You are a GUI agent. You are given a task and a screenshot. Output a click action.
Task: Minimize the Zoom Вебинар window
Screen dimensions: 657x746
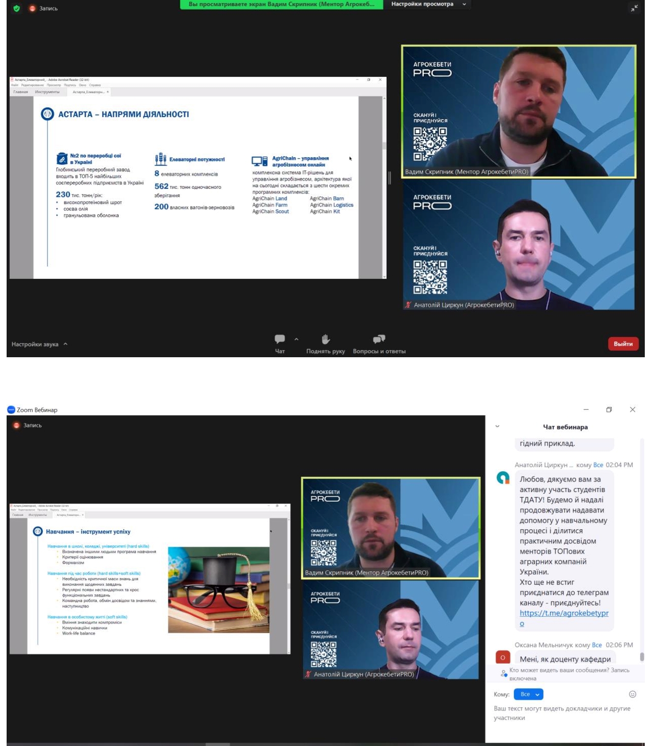point(586,410)
